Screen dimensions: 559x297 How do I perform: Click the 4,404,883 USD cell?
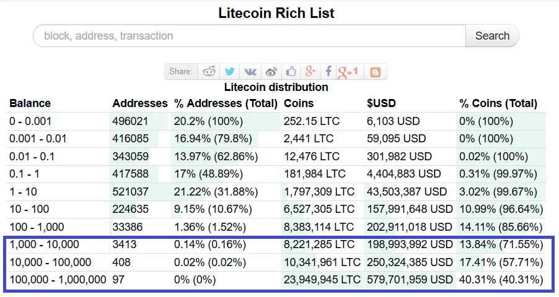point(404,174)
